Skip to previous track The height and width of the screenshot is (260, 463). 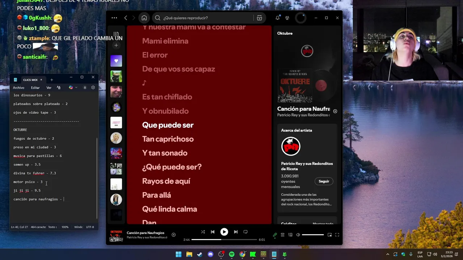click(x=213, y=232)
